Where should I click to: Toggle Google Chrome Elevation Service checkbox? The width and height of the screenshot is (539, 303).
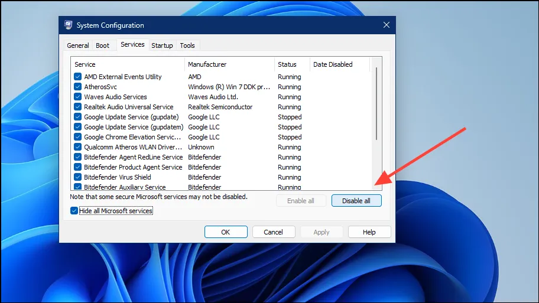[x=77, y=136]
